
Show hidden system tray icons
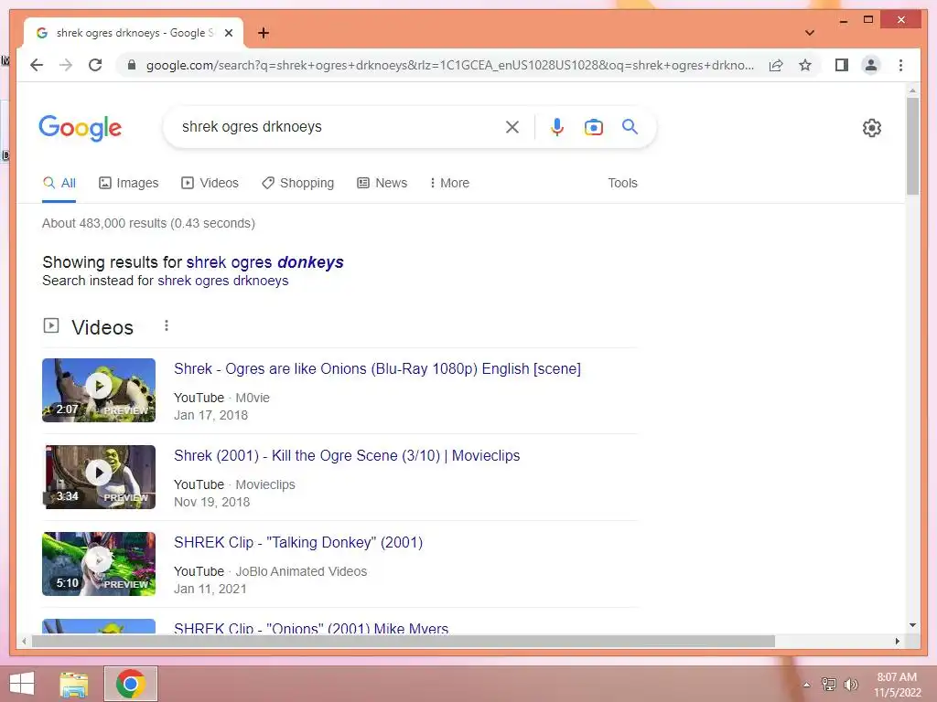tap(807, 685)
